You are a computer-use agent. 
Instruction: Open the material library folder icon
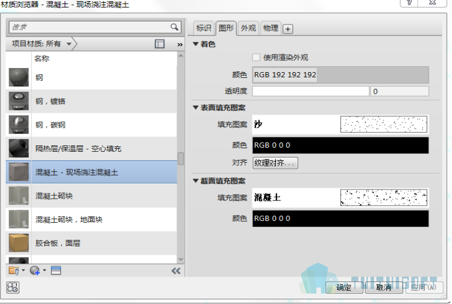coord(14,270)
